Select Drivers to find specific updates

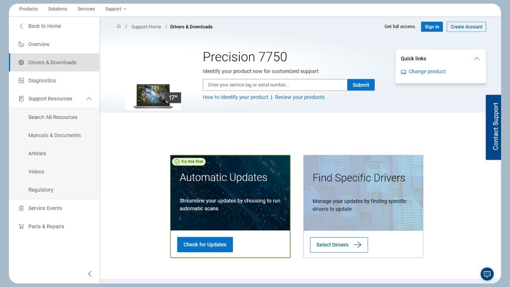(338, 244)
